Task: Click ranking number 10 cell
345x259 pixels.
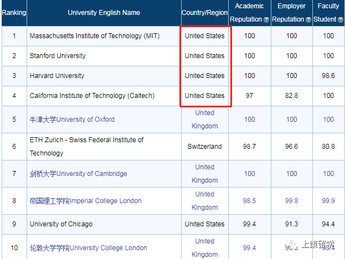Action: pos(14,248)
